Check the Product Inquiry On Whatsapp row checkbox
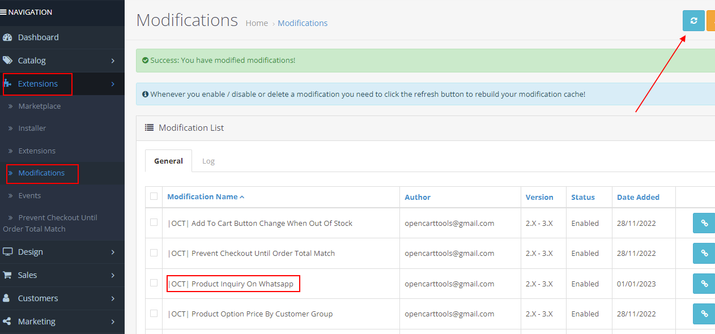The image size is (715, 334). point(154,283)
